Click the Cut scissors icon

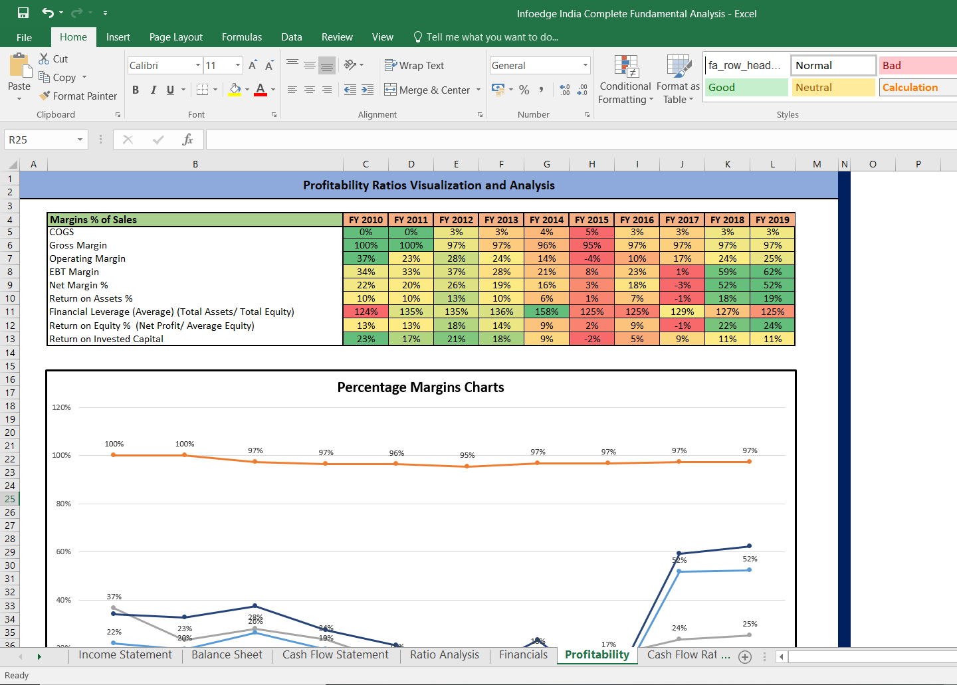45,58
